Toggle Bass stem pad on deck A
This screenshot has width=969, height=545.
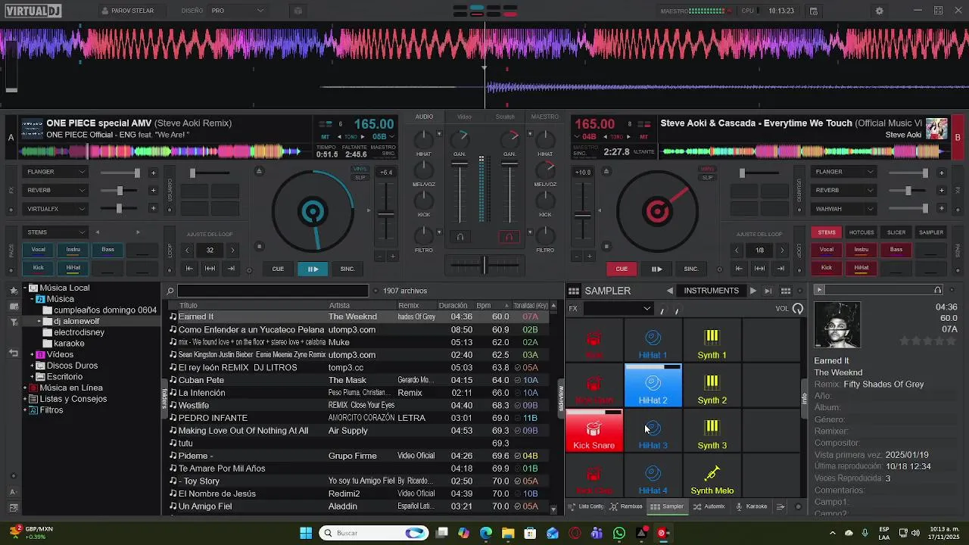click(107, 250)
